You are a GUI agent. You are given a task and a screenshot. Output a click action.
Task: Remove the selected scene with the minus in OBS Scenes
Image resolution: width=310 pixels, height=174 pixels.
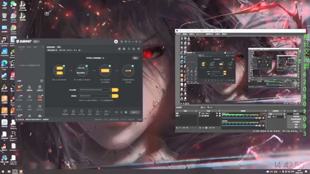[x=180, y=128]
